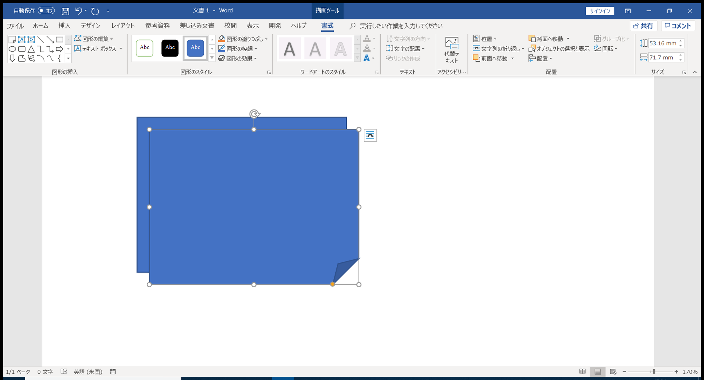Select the curve shape

[x=50, y=58]
